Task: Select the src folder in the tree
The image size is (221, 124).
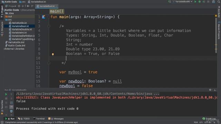Action: (8, 20)
